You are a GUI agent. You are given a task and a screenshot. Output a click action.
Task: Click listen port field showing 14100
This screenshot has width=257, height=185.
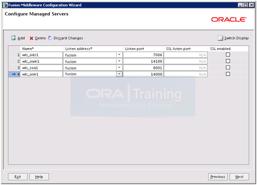(143, 61)
